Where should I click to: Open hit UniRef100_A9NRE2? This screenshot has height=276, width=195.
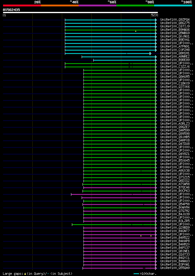tap(175, 57)
